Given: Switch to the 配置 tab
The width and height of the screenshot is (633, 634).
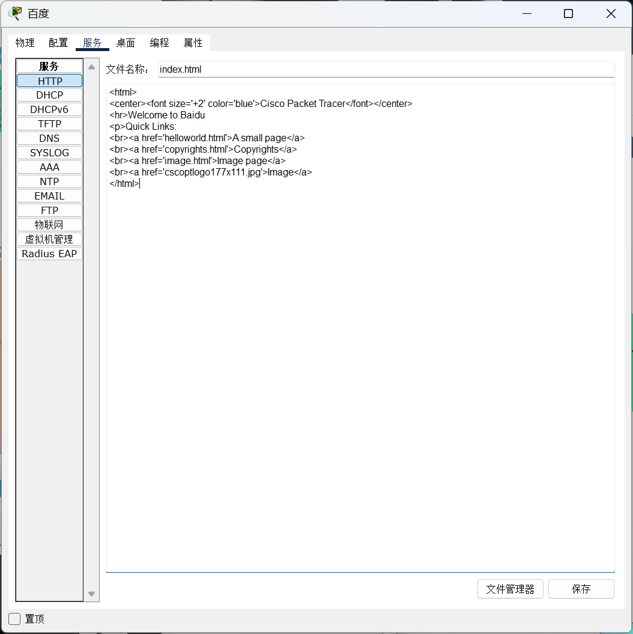Looking at the screenshot, I should point(58,43).
